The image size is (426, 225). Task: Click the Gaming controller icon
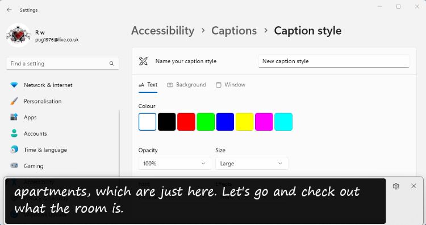[14, 165]
